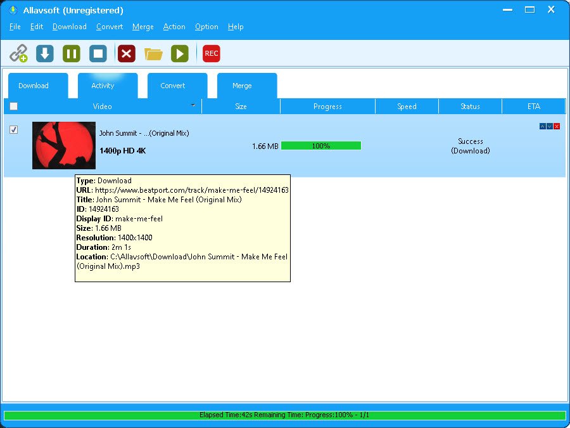Click the Paste URL chain-link icon
Image resolution: width=570 pixels, height=428 pixels.
[18, 53]
